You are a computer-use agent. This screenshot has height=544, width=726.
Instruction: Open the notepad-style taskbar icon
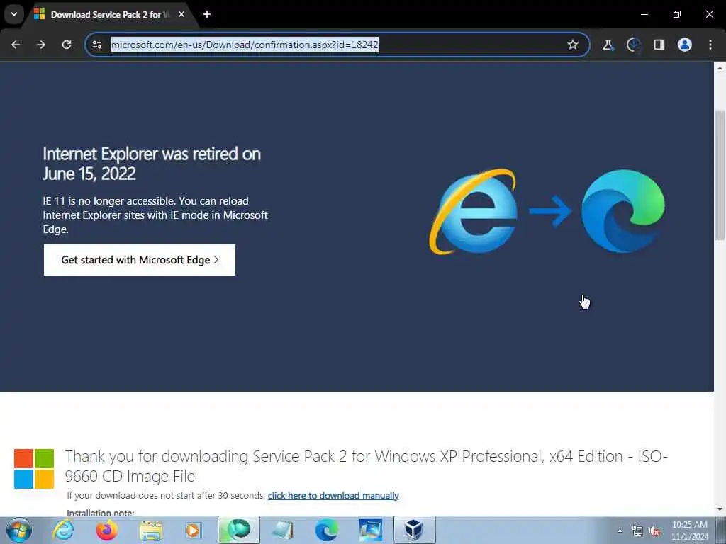(282, 530)
